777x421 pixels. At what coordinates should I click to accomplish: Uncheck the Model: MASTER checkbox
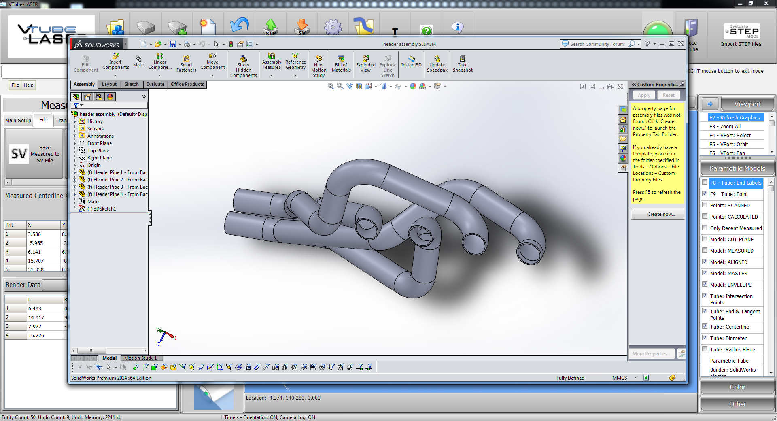coord(705,273)
